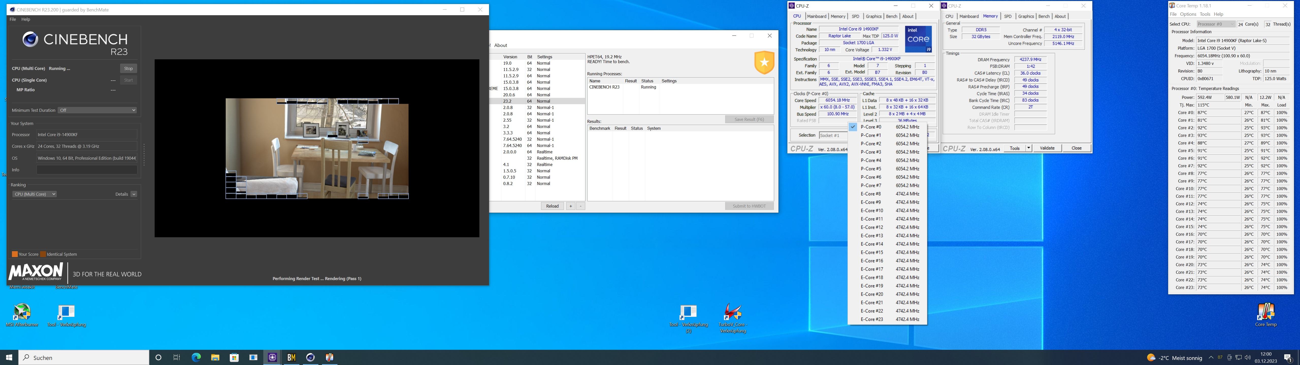Open Graphics tab in CPU-Z Memory window
The height and width of the screenshot is (365, 1300).
tap(1026, 16)
